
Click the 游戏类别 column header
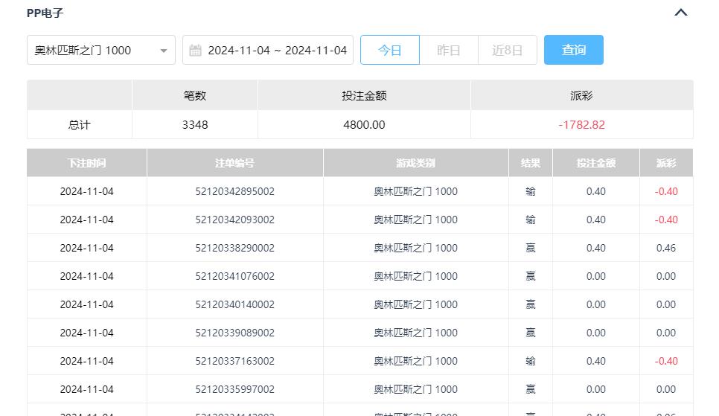(x=415, y=163)
